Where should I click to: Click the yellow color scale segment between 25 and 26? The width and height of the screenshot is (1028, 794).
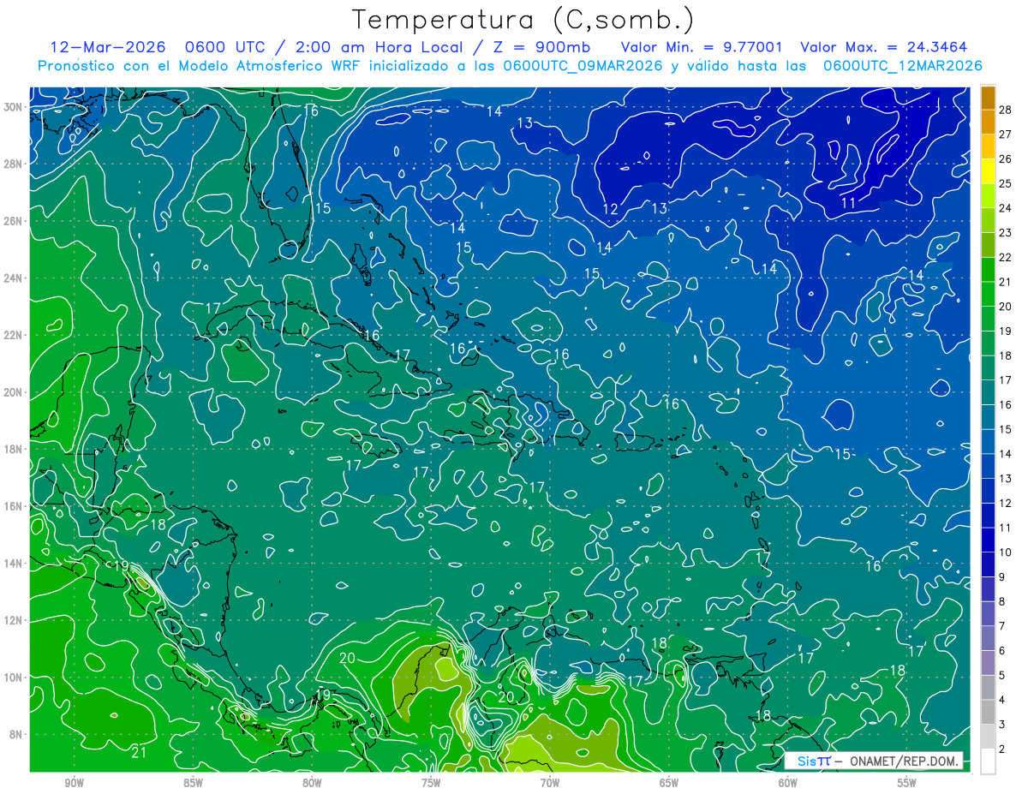(x=988, y=171)
